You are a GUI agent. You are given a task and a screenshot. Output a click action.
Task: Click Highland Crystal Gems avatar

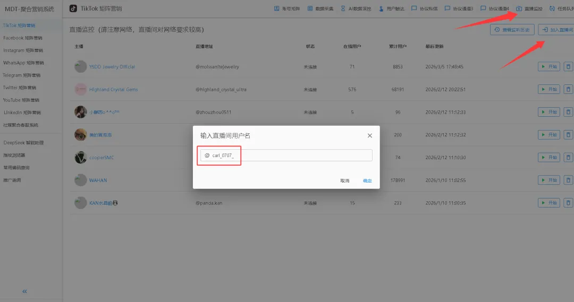click(81, 89)
